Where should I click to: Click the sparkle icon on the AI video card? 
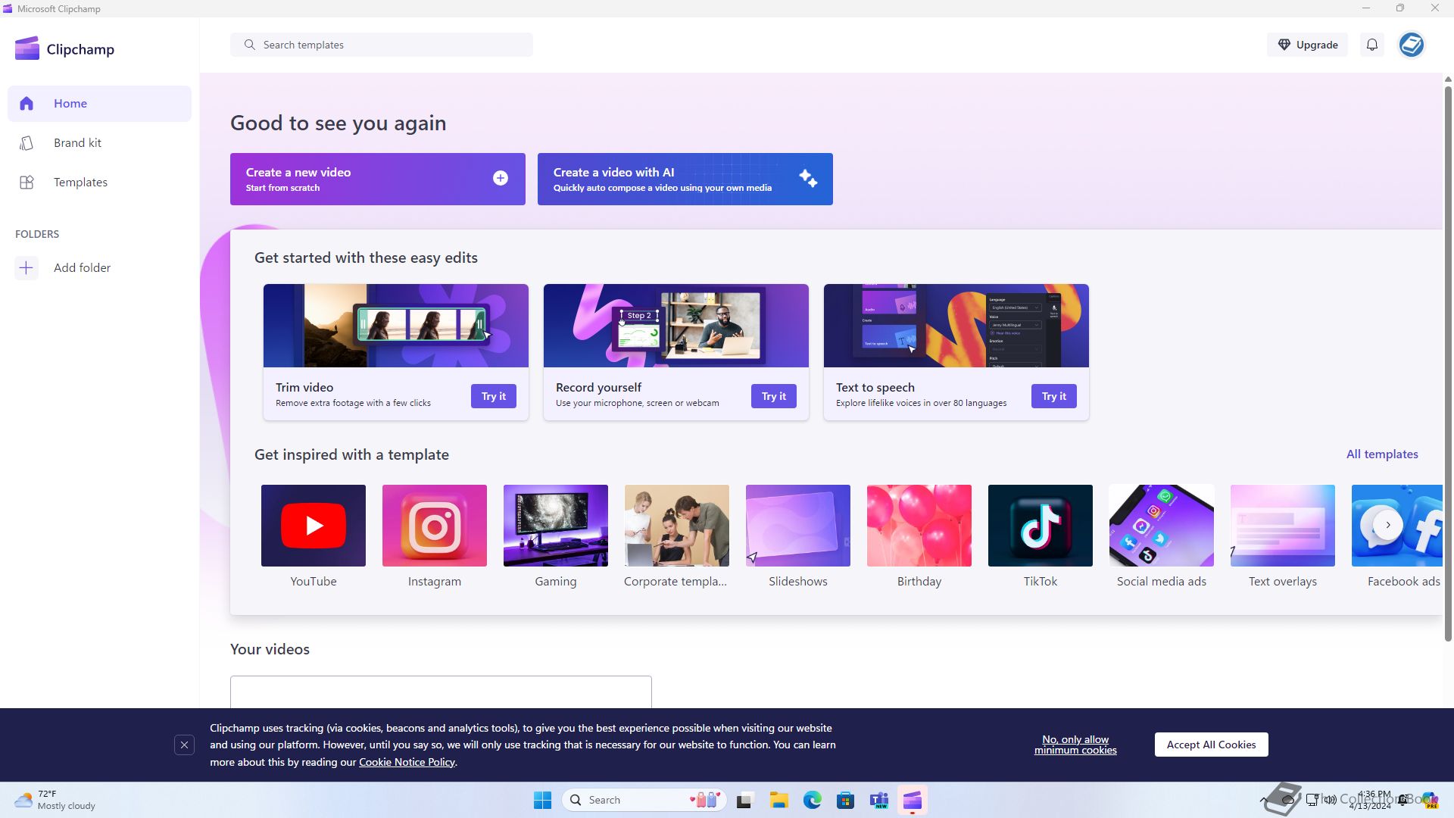point(808,179)
